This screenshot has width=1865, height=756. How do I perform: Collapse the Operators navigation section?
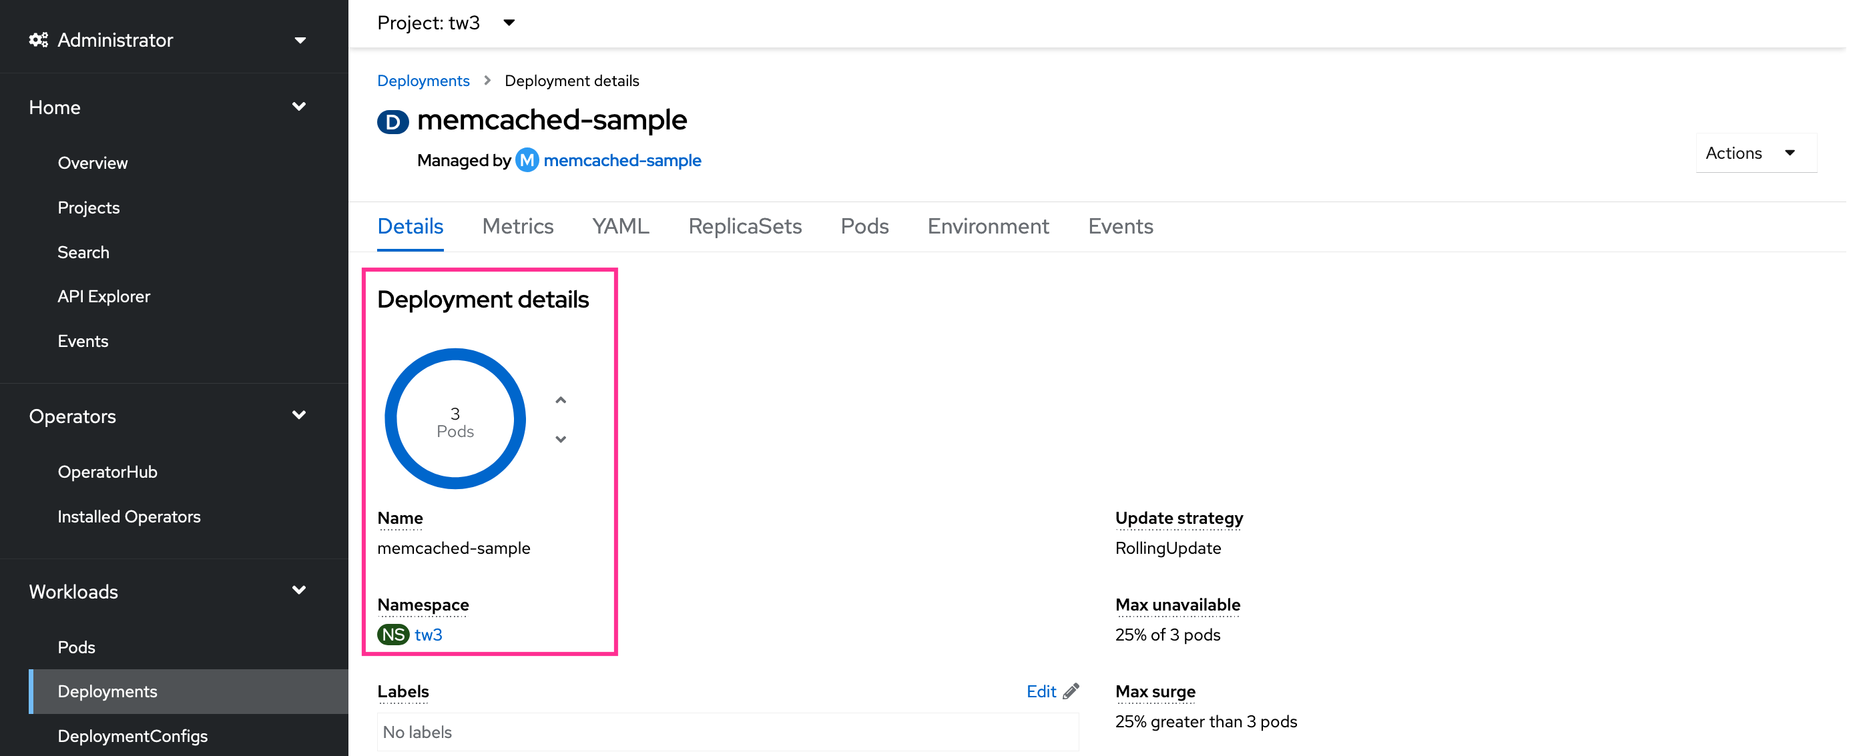[298, 415]
